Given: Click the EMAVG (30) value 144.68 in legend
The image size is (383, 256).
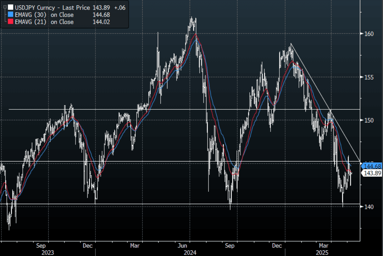Looking at the screenshot, I should pos(101,15).
